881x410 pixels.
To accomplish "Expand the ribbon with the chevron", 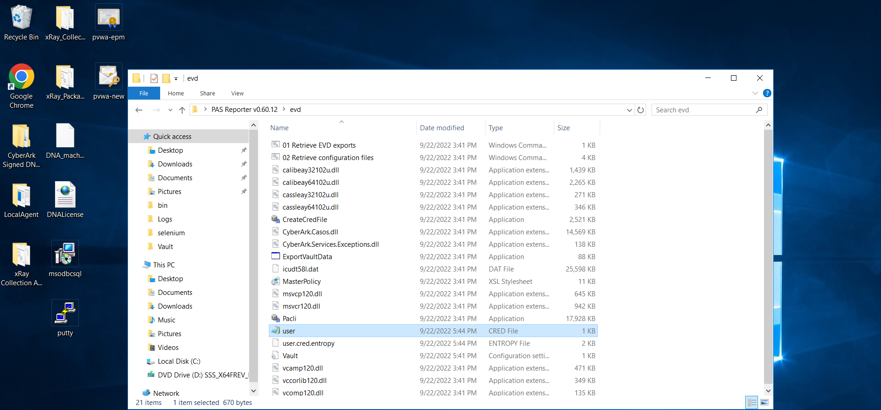I will (x=755, y=93).
